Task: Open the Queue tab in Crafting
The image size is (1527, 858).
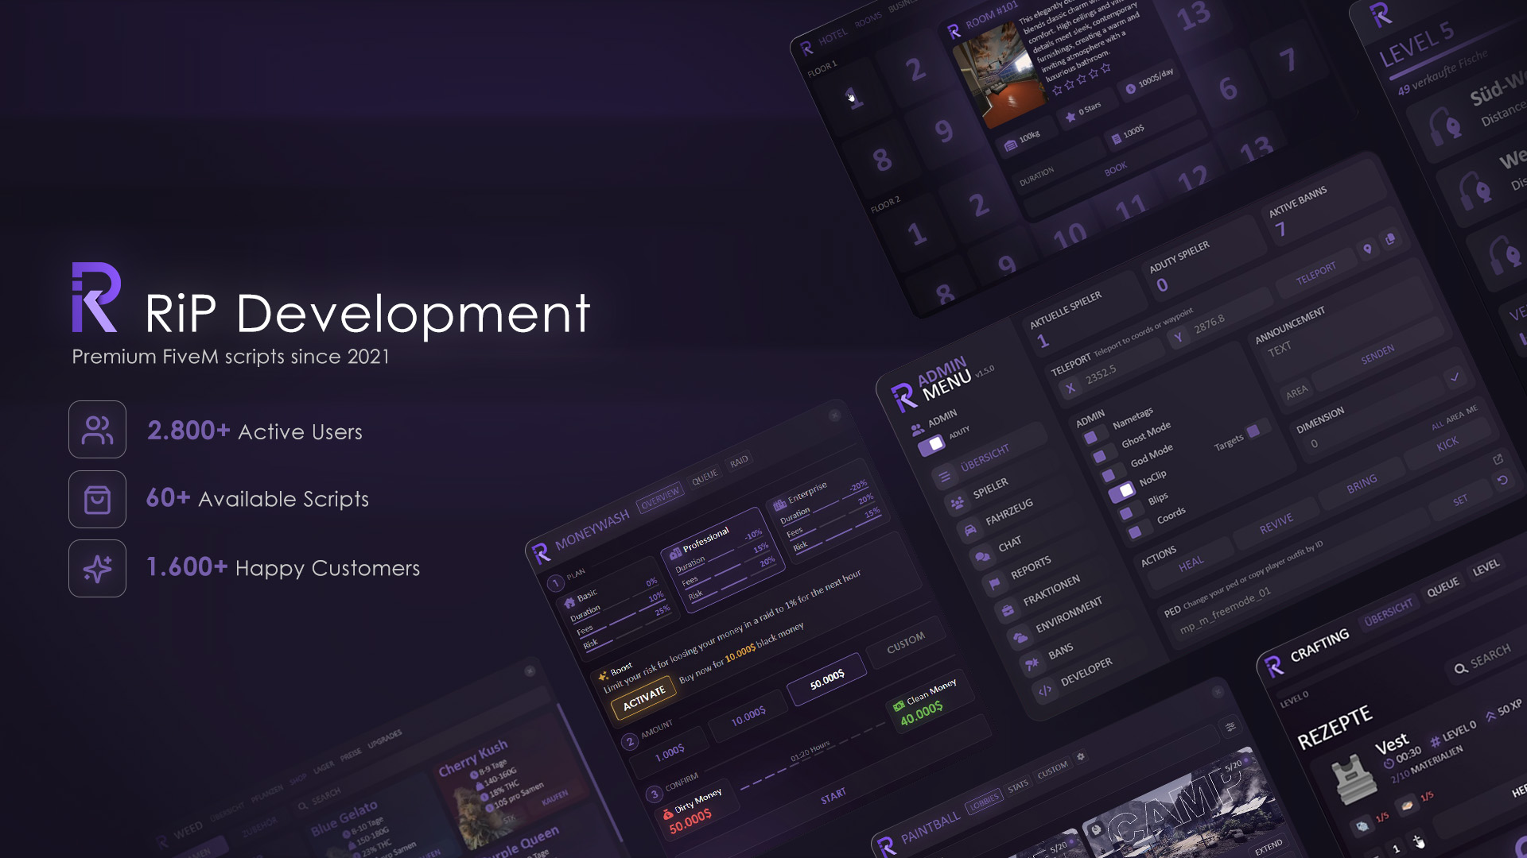Action: (x=1443, y=587)
